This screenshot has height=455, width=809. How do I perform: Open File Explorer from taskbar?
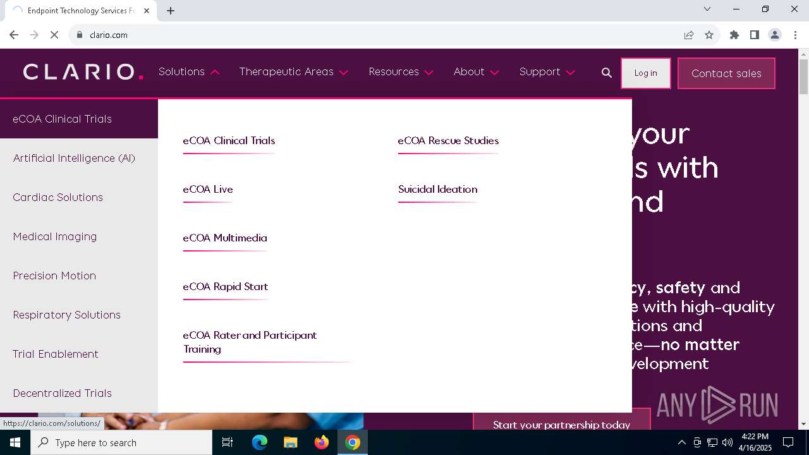click(x=291, y=442)
